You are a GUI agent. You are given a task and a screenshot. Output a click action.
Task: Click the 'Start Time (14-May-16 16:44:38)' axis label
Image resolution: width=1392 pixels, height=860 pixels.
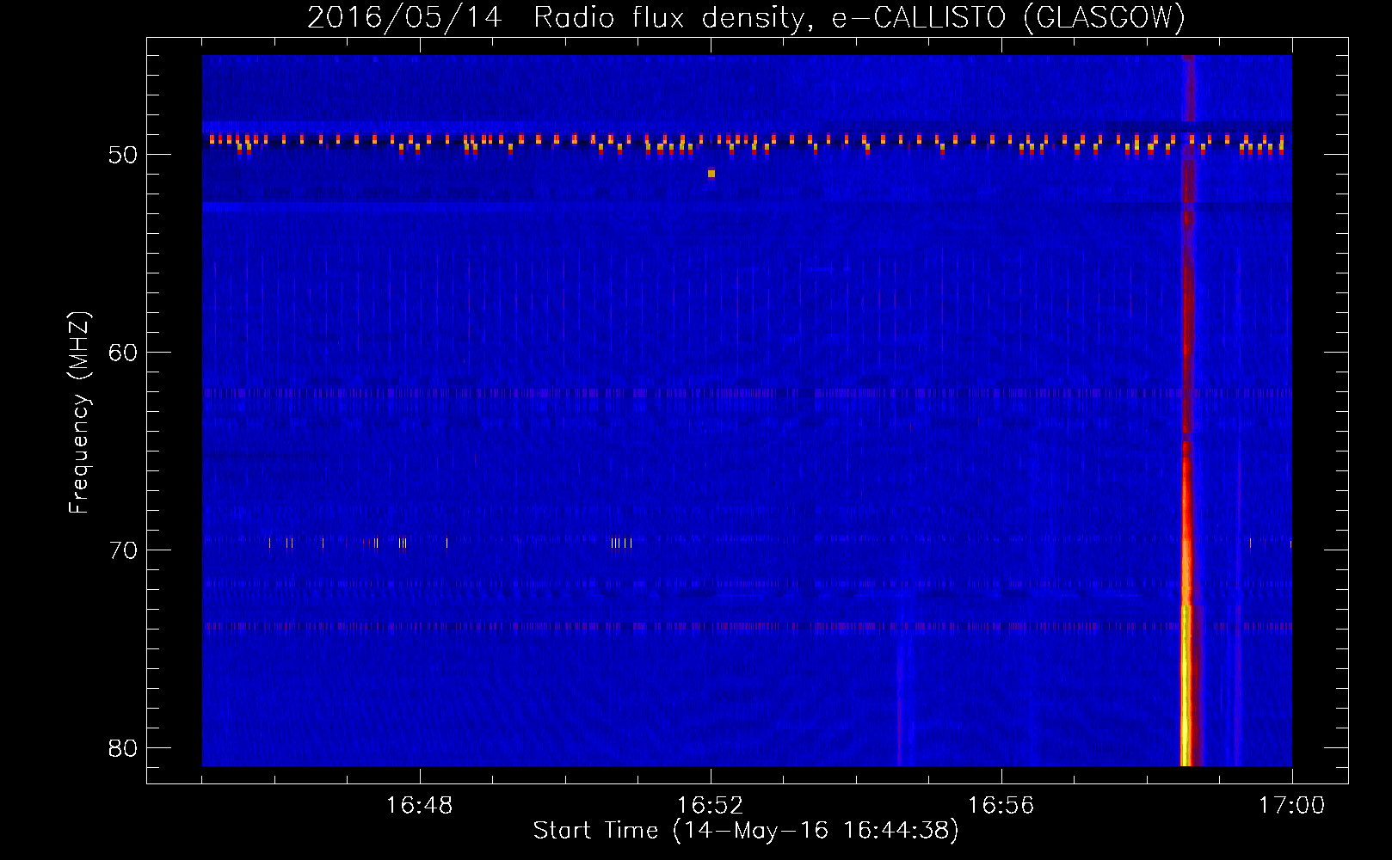click(x=746, y=831)
